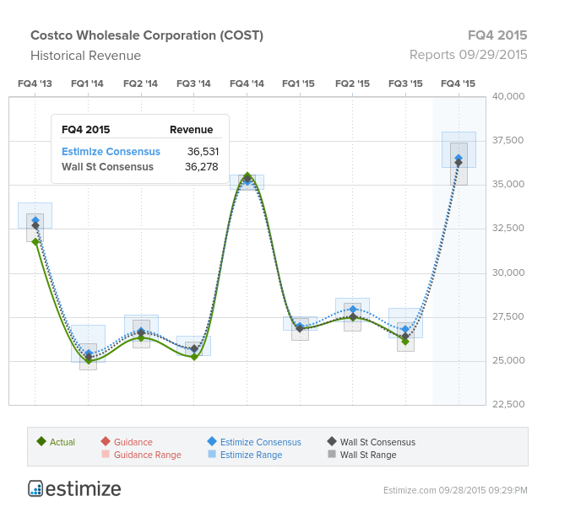The image size is (570, 523).
Task: Click the Revenue column header in tooltip
Action: (x=191, y=130)
